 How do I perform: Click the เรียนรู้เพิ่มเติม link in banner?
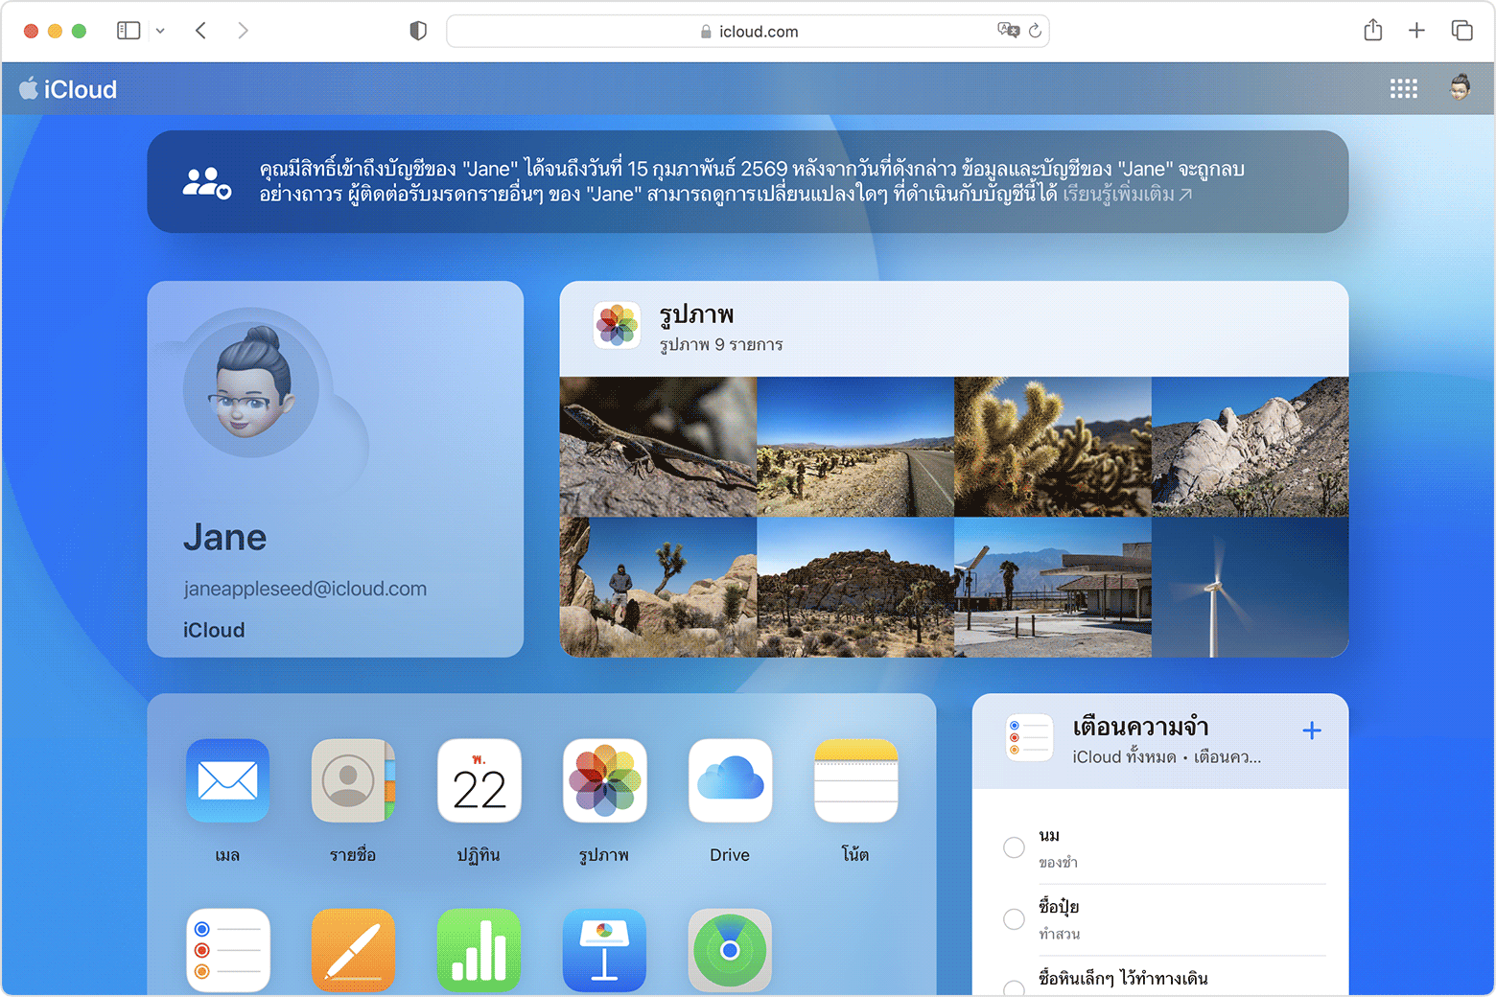click(1127, 195)
